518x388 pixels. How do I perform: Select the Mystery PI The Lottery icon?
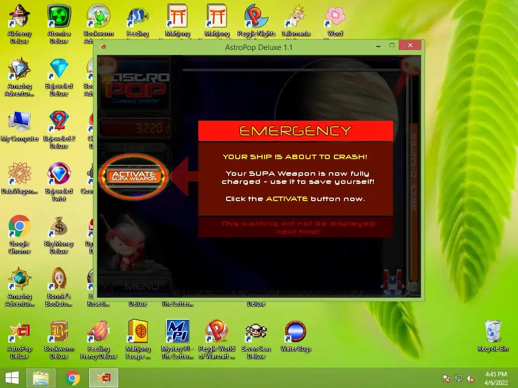[x=178, y=339]
